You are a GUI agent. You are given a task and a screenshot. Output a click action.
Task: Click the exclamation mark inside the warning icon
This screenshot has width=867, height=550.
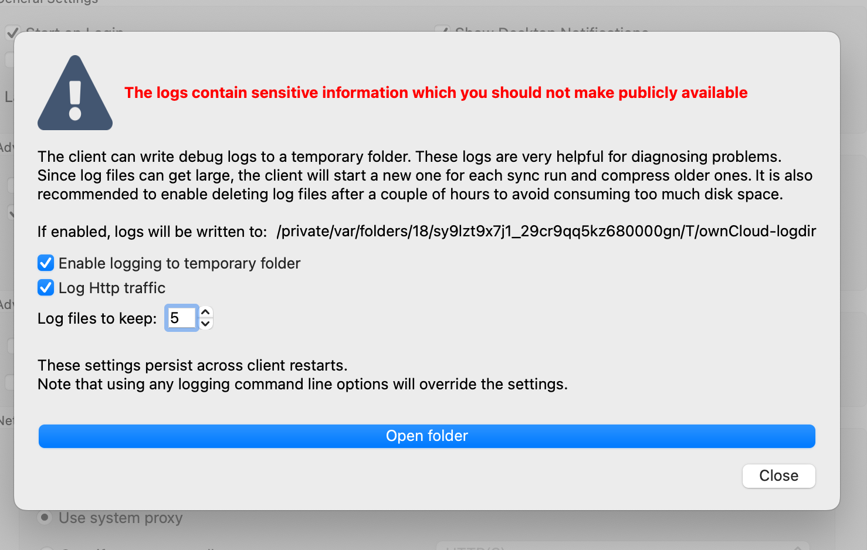(x=75, y=94)
